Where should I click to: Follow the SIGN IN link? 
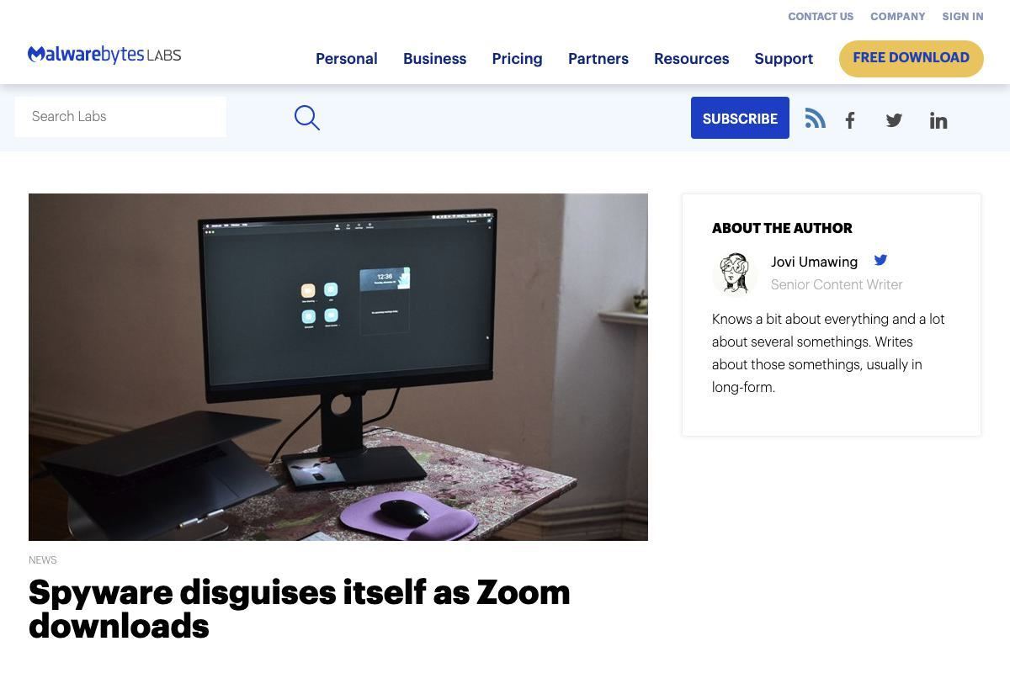963,17
